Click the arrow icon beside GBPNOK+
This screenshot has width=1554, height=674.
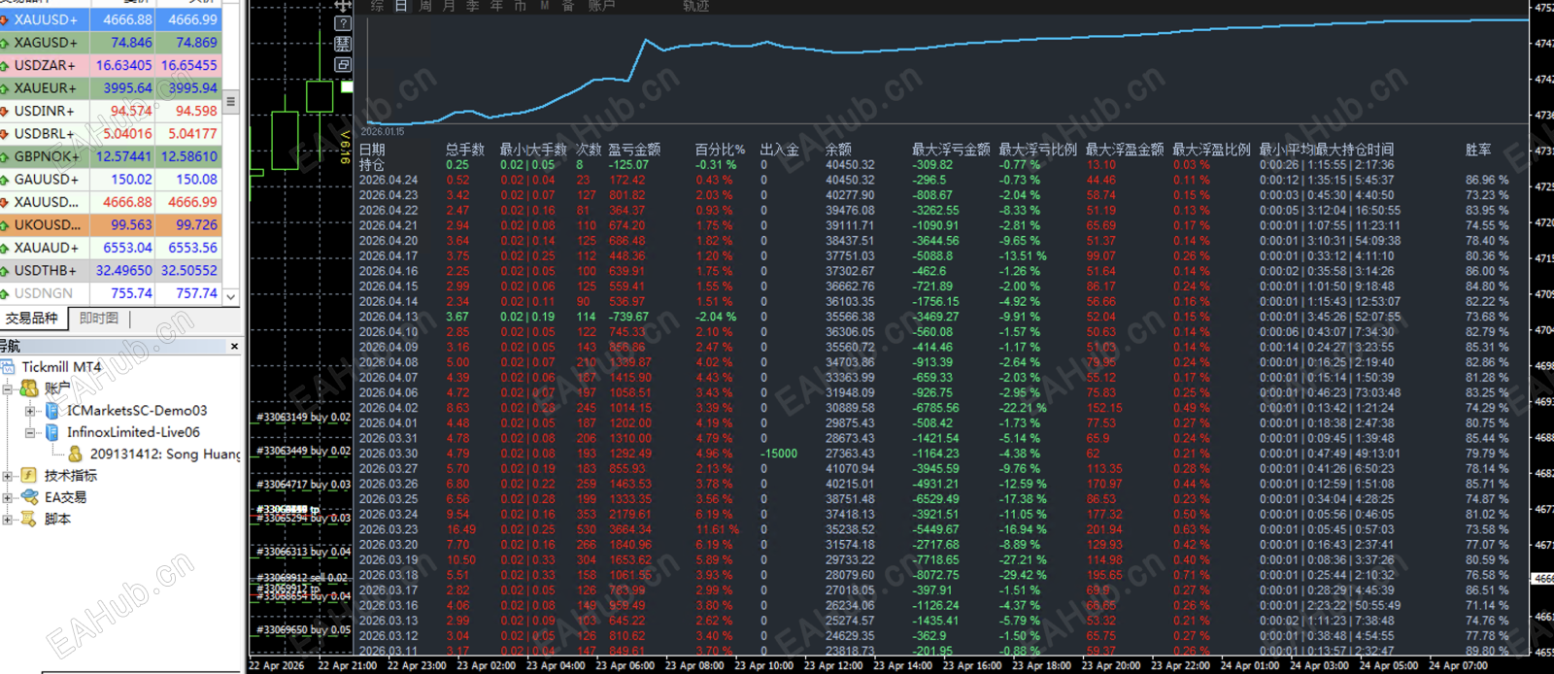tap(5, 156)
